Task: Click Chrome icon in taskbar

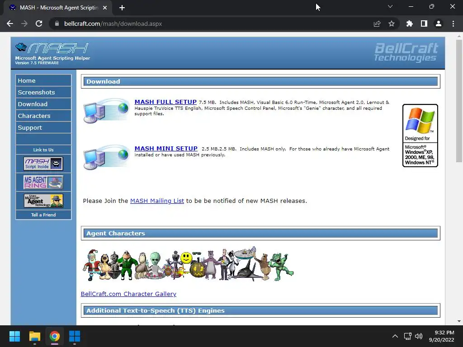Action: click(x=55, y=336)
